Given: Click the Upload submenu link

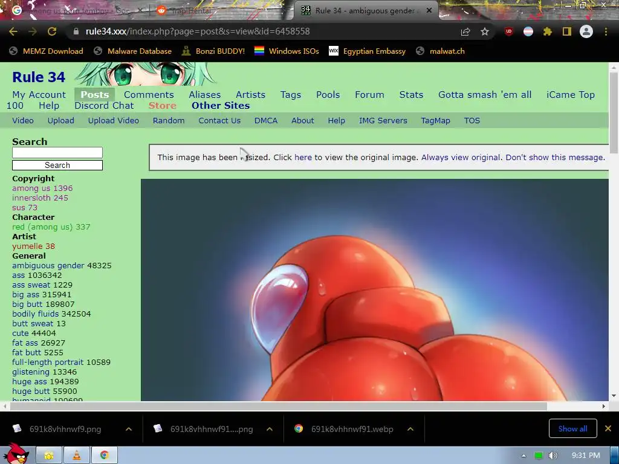Looking at the screenshot, I should (61, 121).
